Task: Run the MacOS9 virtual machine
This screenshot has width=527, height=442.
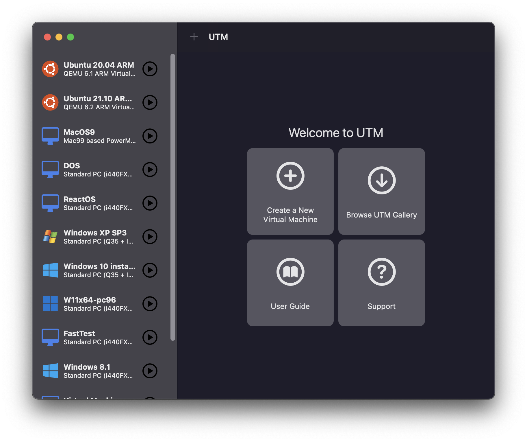Action: click(x=150, y=136)
